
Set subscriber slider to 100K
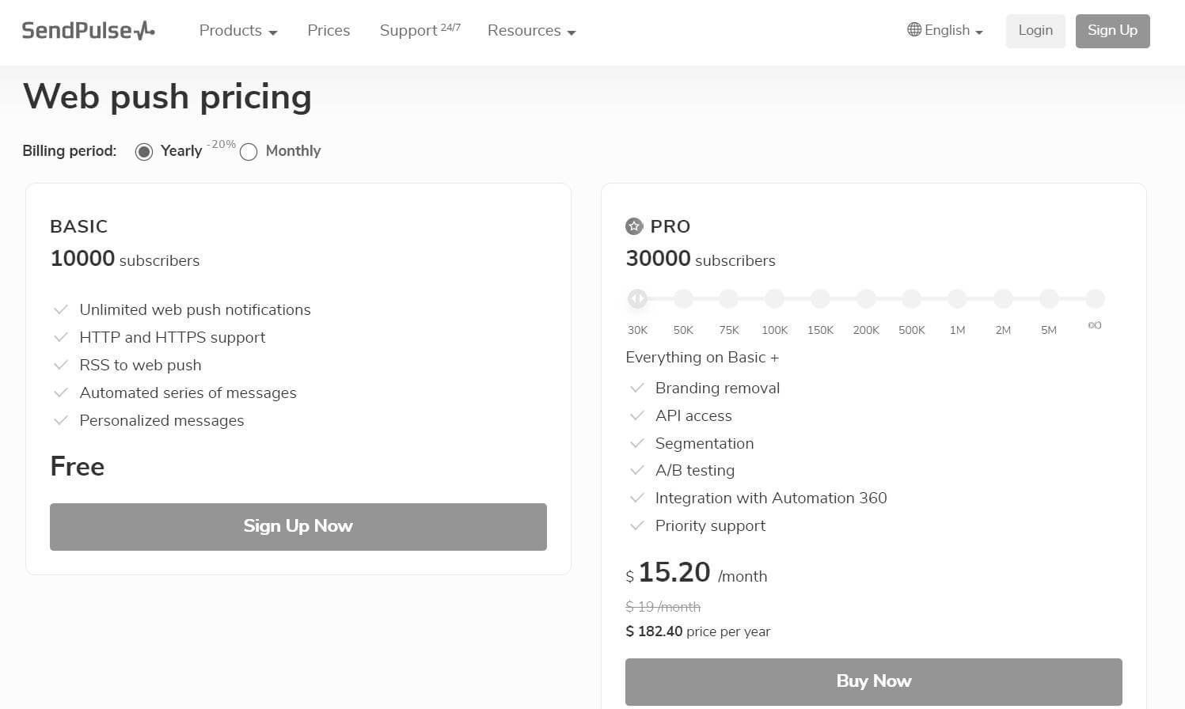(x=775, y=298)
